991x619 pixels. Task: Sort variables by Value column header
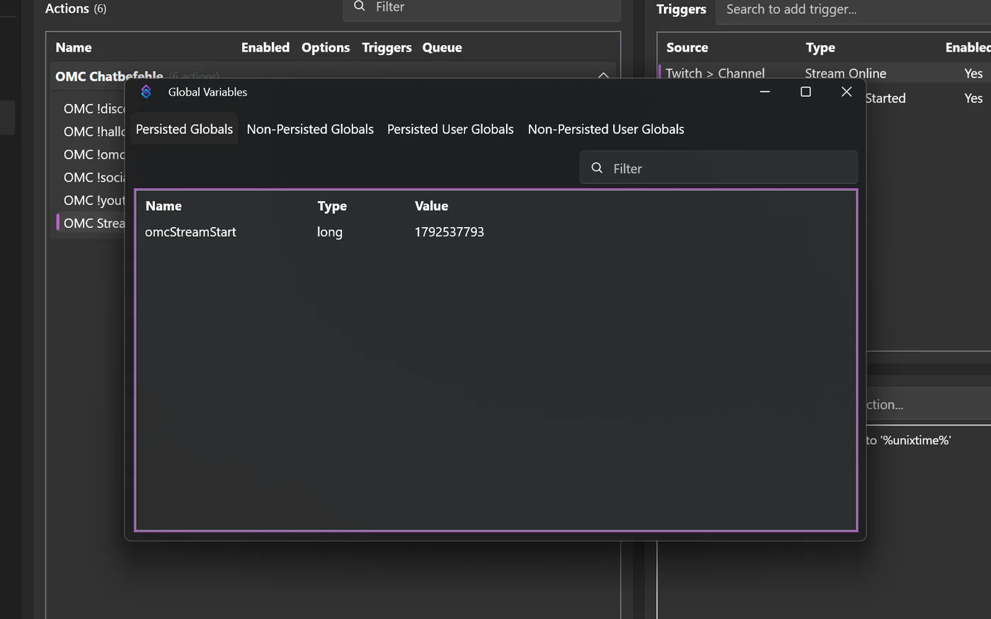click(431, 206)
